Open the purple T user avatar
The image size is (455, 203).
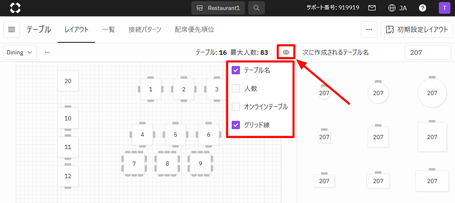pyautogui.click(x=444, y=8)
